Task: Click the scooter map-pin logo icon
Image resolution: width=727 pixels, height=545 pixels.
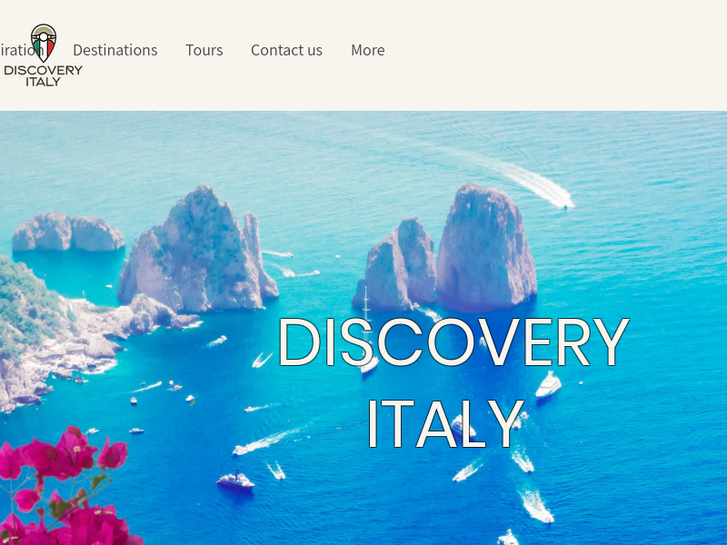Action: click(x=44, y=43)
